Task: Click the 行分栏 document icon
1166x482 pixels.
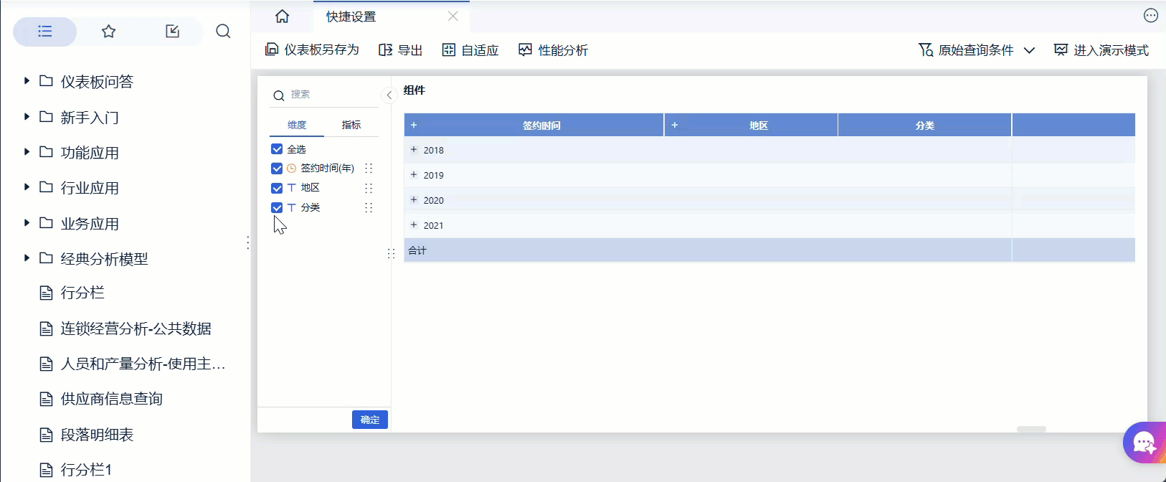Action: coord(46,293)
